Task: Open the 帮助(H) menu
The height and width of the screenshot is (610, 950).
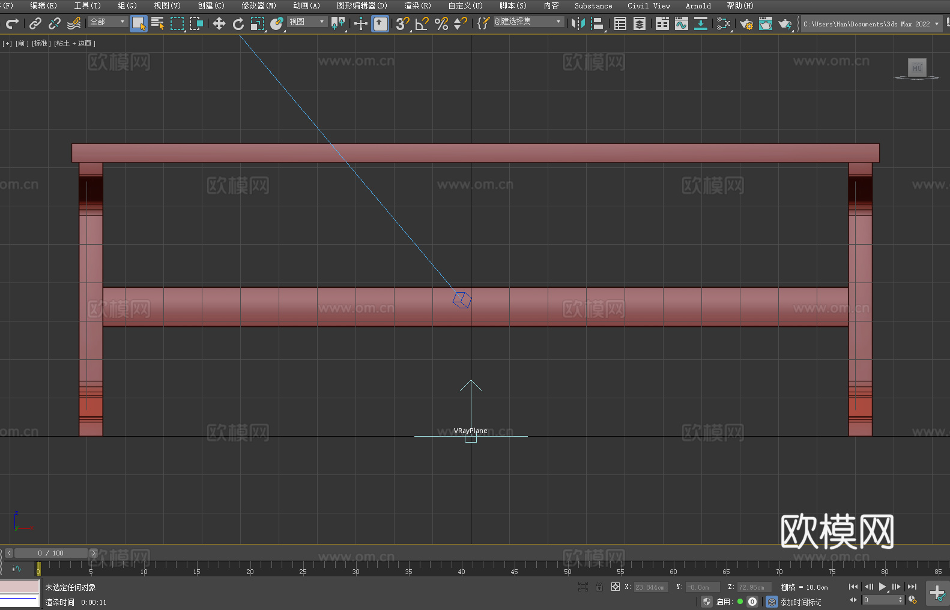Action: click(740, 5)
